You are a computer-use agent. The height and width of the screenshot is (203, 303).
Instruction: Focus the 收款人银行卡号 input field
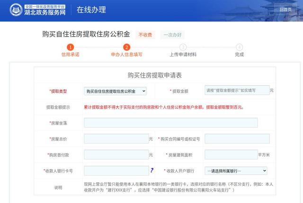(x=116, y=171)
